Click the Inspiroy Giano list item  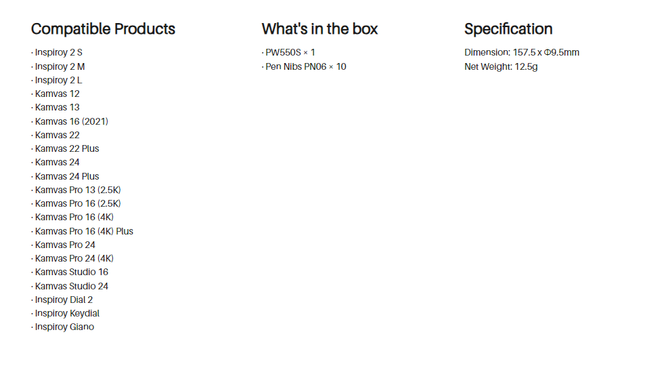(64, 327)
